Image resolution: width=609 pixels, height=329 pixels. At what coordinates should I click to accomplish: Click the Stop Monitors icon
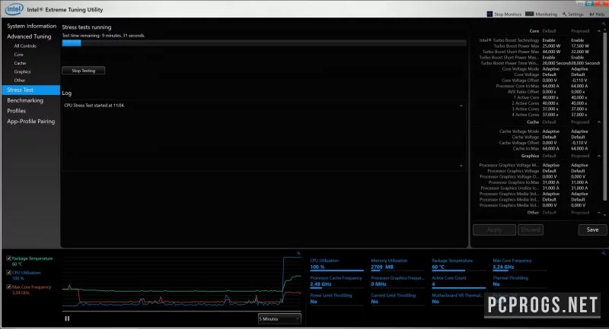click(x=489, y=14)
